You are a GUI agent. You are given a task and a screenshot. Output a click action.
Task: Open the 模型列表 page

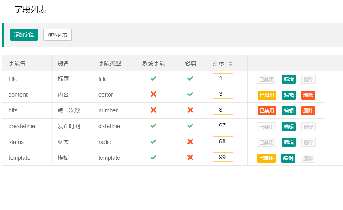58,35
